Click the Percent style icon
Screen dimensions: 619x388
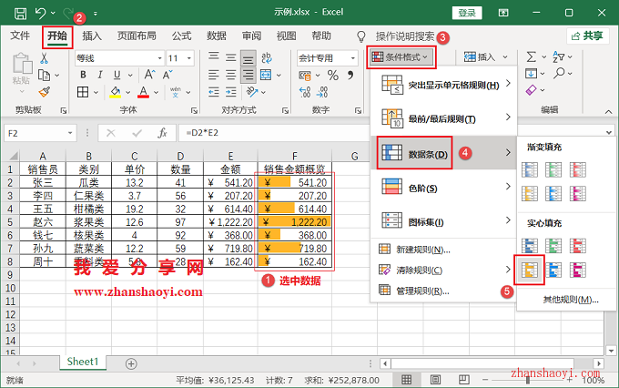pos(333,75)
